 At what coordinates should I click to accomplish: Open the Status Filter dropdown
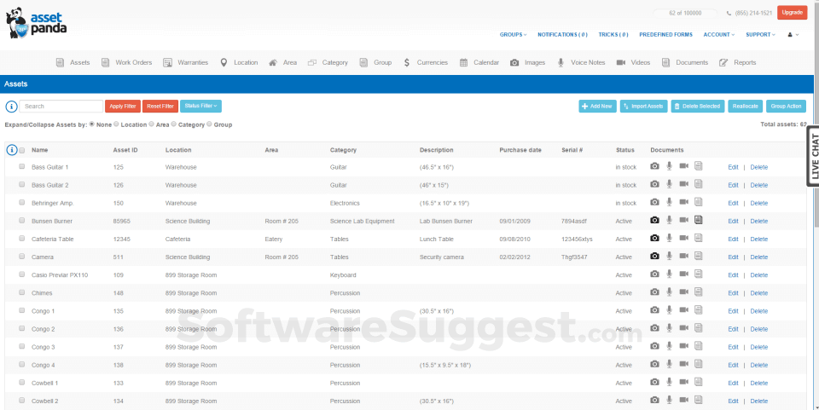(x=200, y=106)
